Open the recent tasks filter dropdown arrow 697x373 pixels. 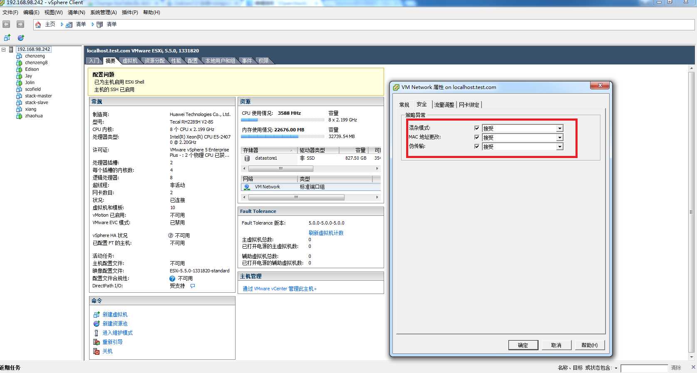pyautogui.click(x=616, y=368)
